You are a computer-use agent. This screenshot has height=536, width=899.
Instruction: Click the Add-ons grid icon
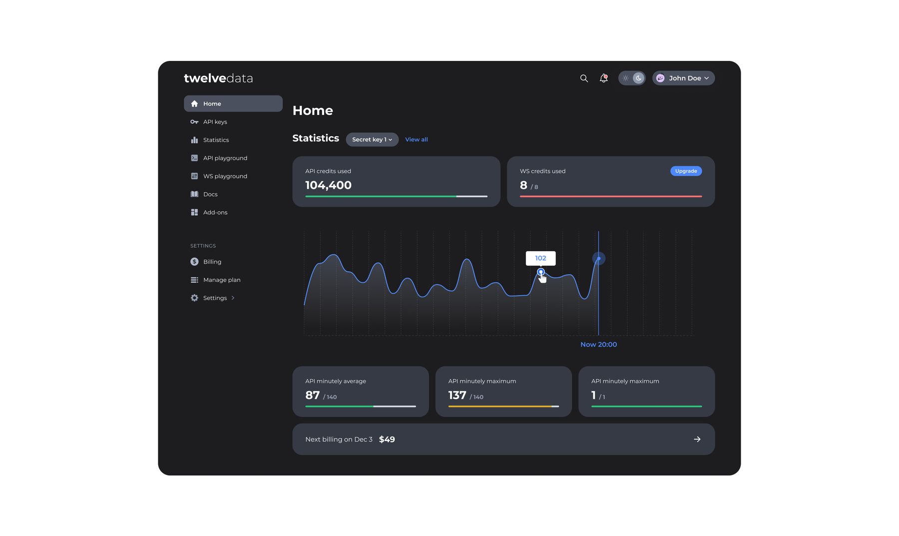pos(194,212)
